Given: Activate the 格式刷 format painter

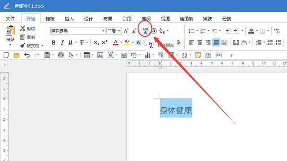Looking at the screenshot, I should [30, 46].
